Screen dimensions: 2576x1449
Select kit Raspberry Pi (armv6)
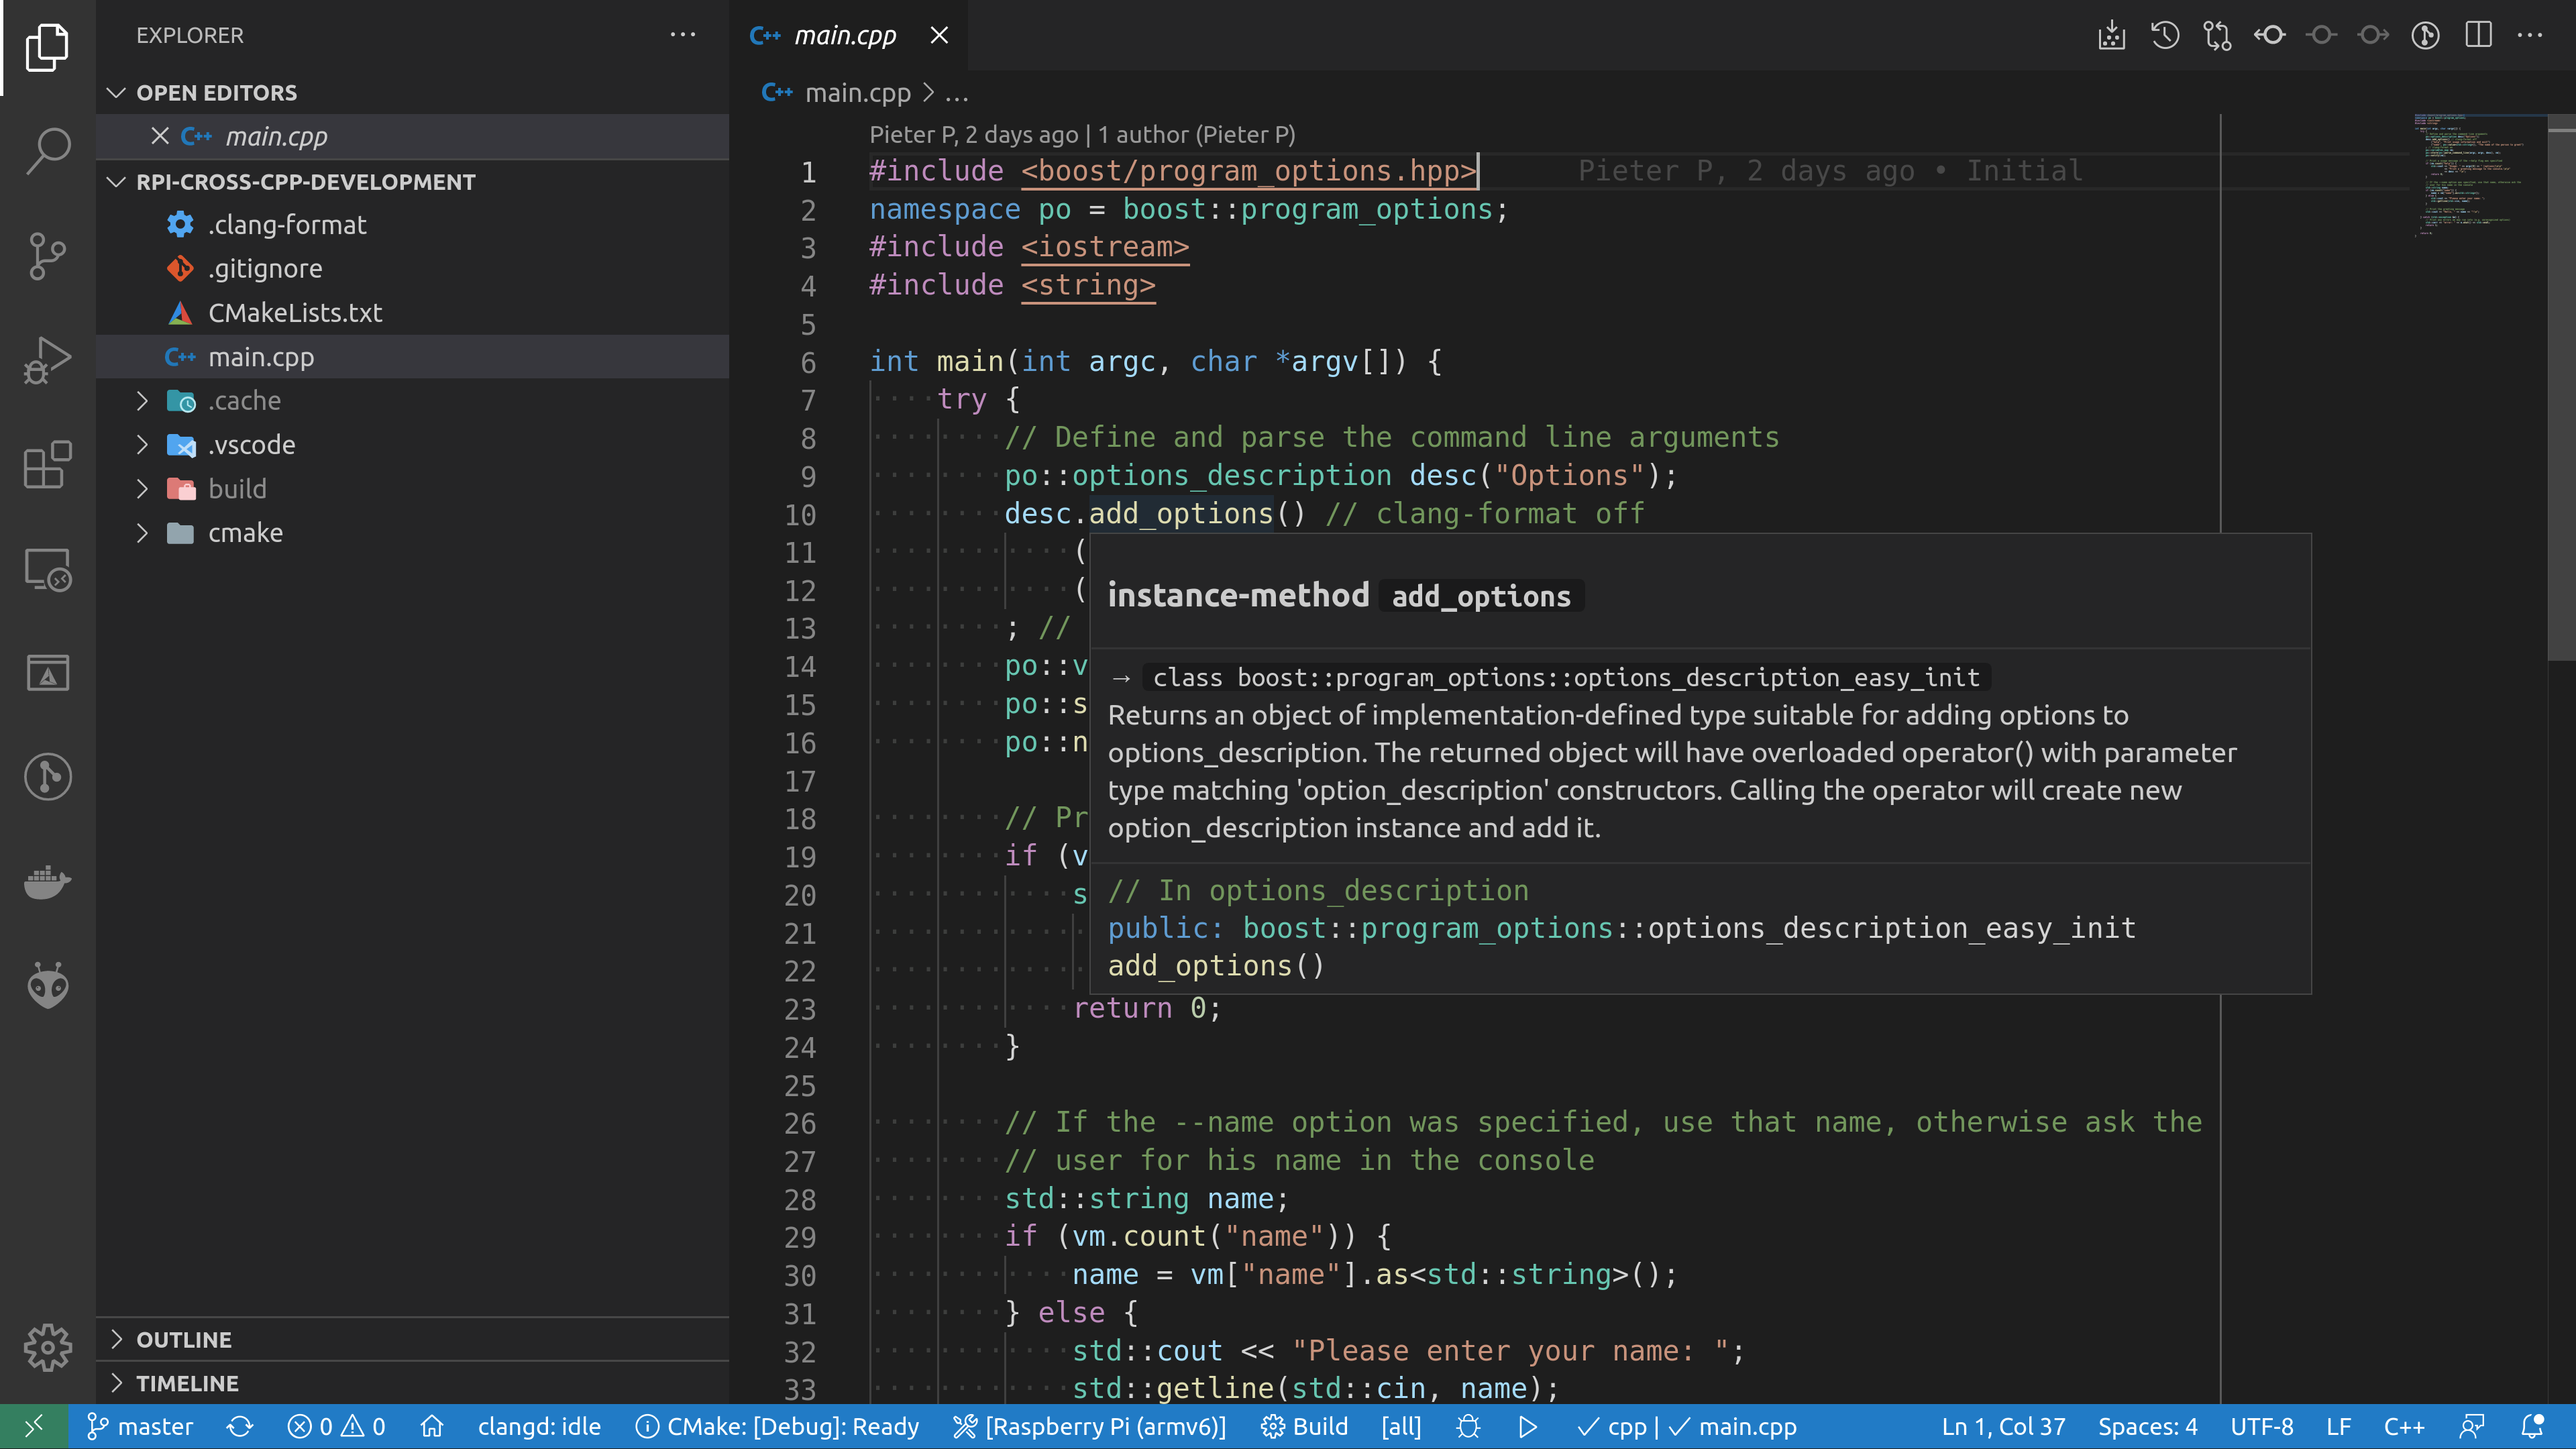click(1089, 1427)
